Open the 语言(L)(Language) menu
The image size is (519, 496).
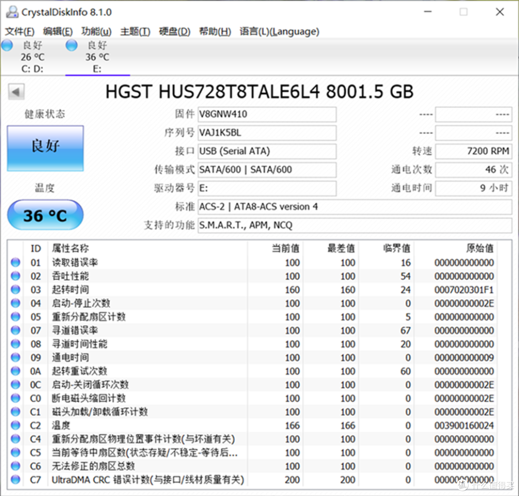click(x=279, y=31)
